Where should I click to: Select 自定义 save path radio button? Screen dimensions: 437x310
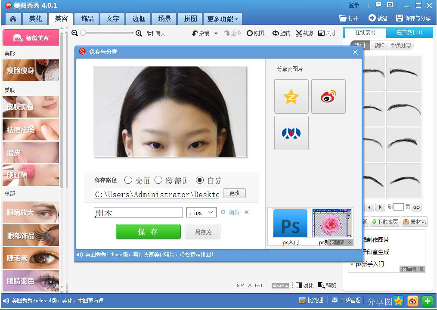(200, 180)
